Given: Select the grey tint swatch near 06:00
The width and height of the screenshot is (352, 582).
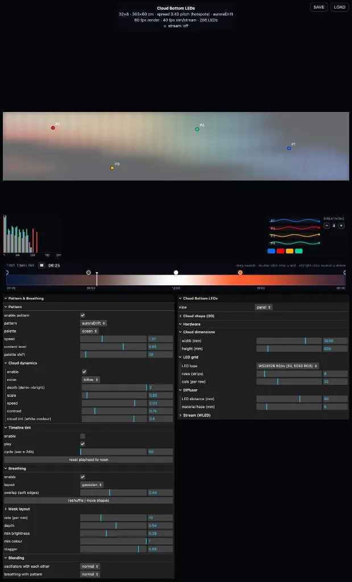Looking at the screenshot, I should (x=88, y=272).
